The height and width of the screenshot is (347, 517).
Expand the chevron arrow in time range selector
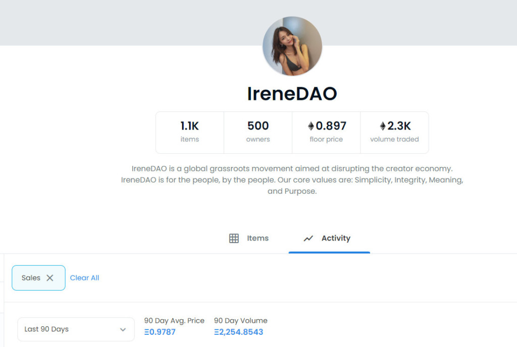click(123, 329)
